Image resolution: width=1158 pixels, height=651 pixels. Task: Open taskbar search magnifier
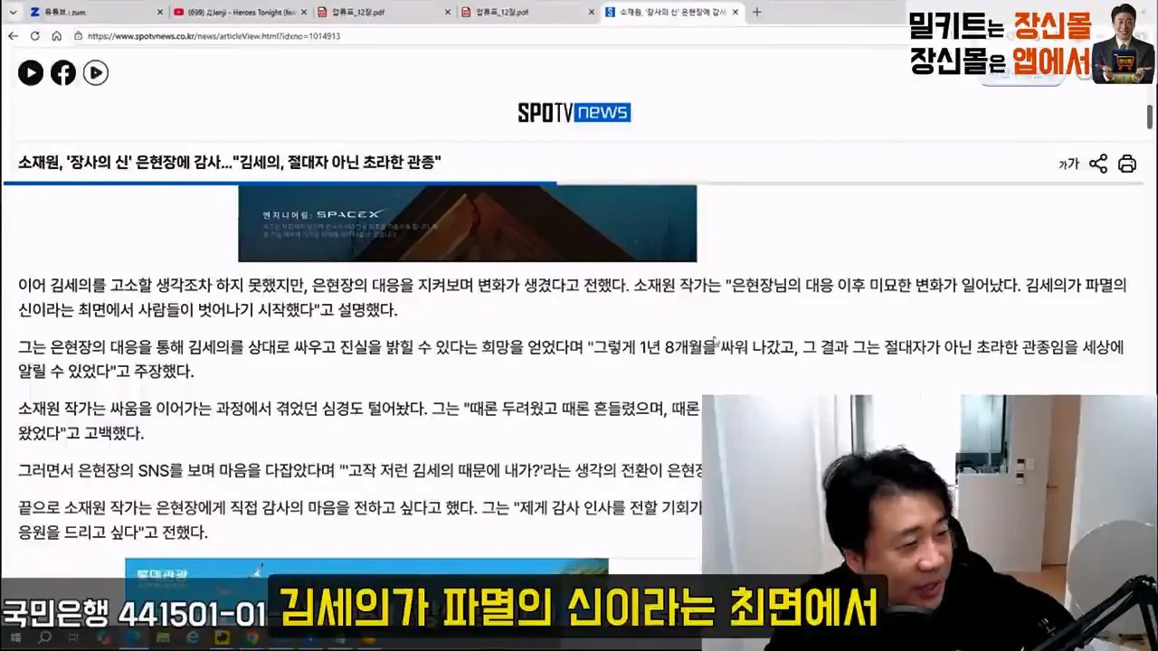click(x=44, y=637)
